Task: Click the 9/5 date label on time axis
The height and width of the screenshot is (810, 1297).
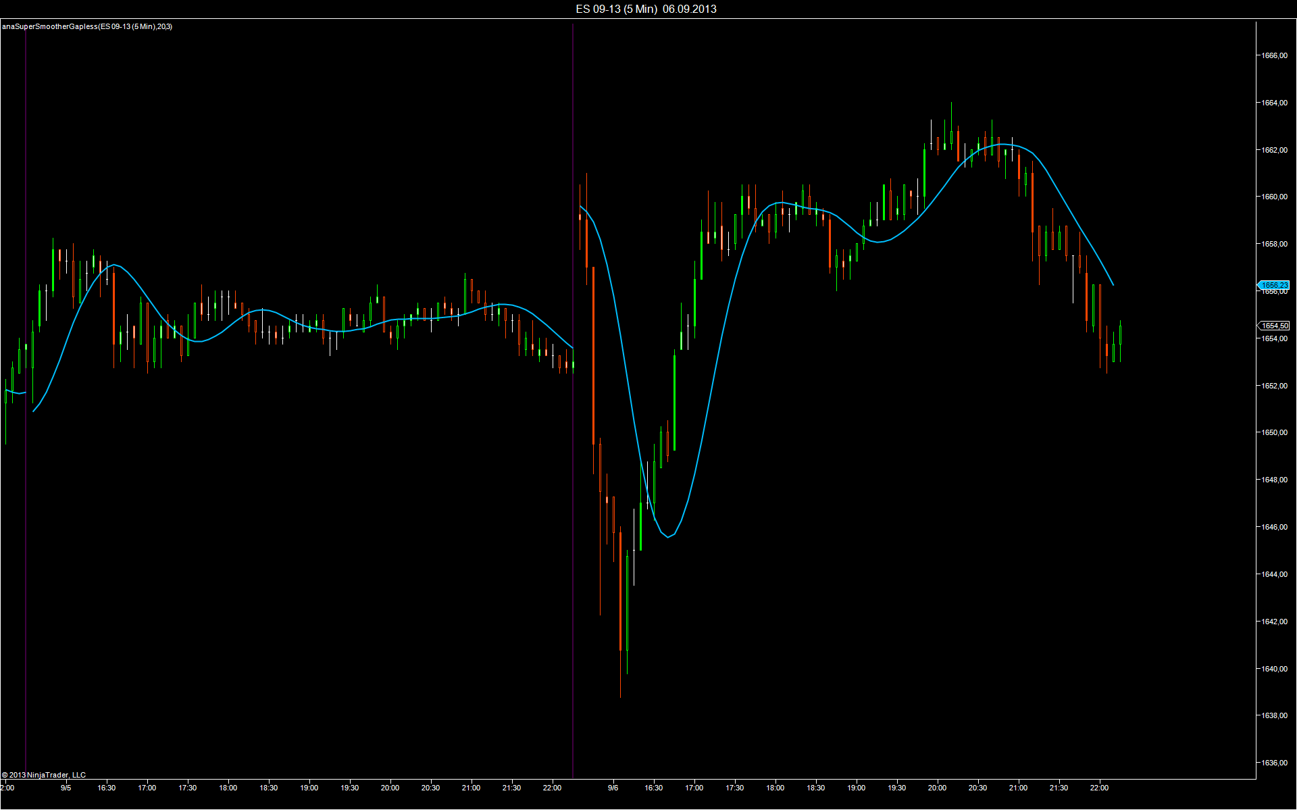Action: pos(66,788)
